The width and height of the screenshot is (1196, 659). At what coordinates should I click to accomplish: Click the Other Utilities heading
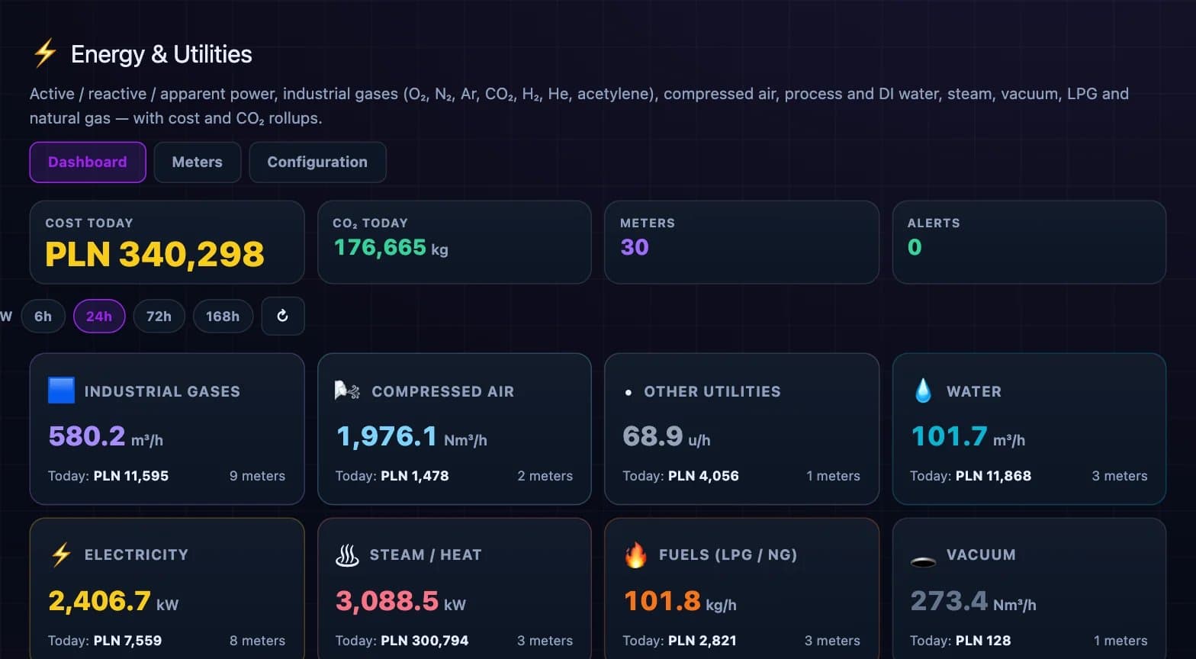pos(712,391)
